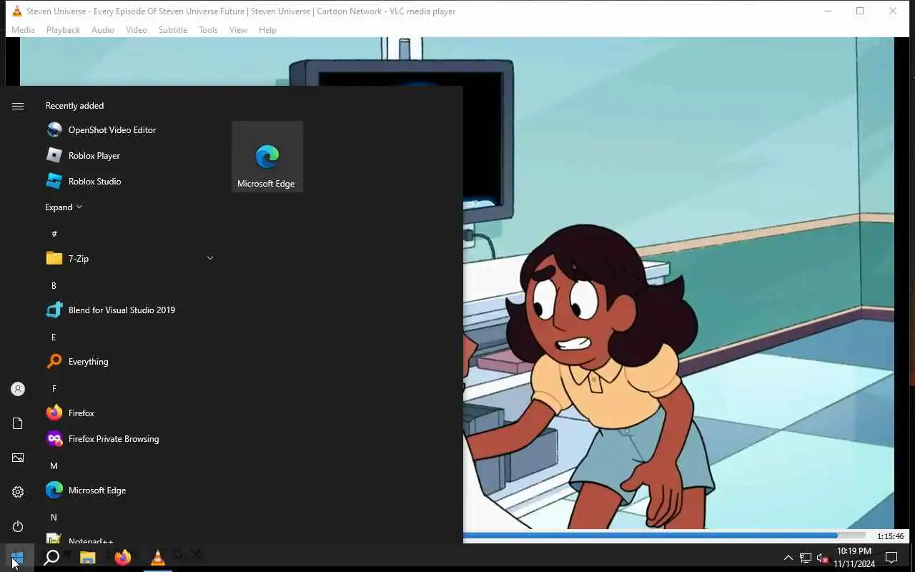Open Documents from Start sidebar
The image size is (915, 572).
click(18, 423)
